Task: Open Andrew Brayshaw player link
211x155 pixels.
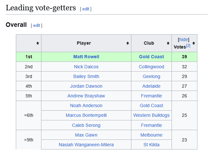Action: pyautogui.click(x=86, y=96)
